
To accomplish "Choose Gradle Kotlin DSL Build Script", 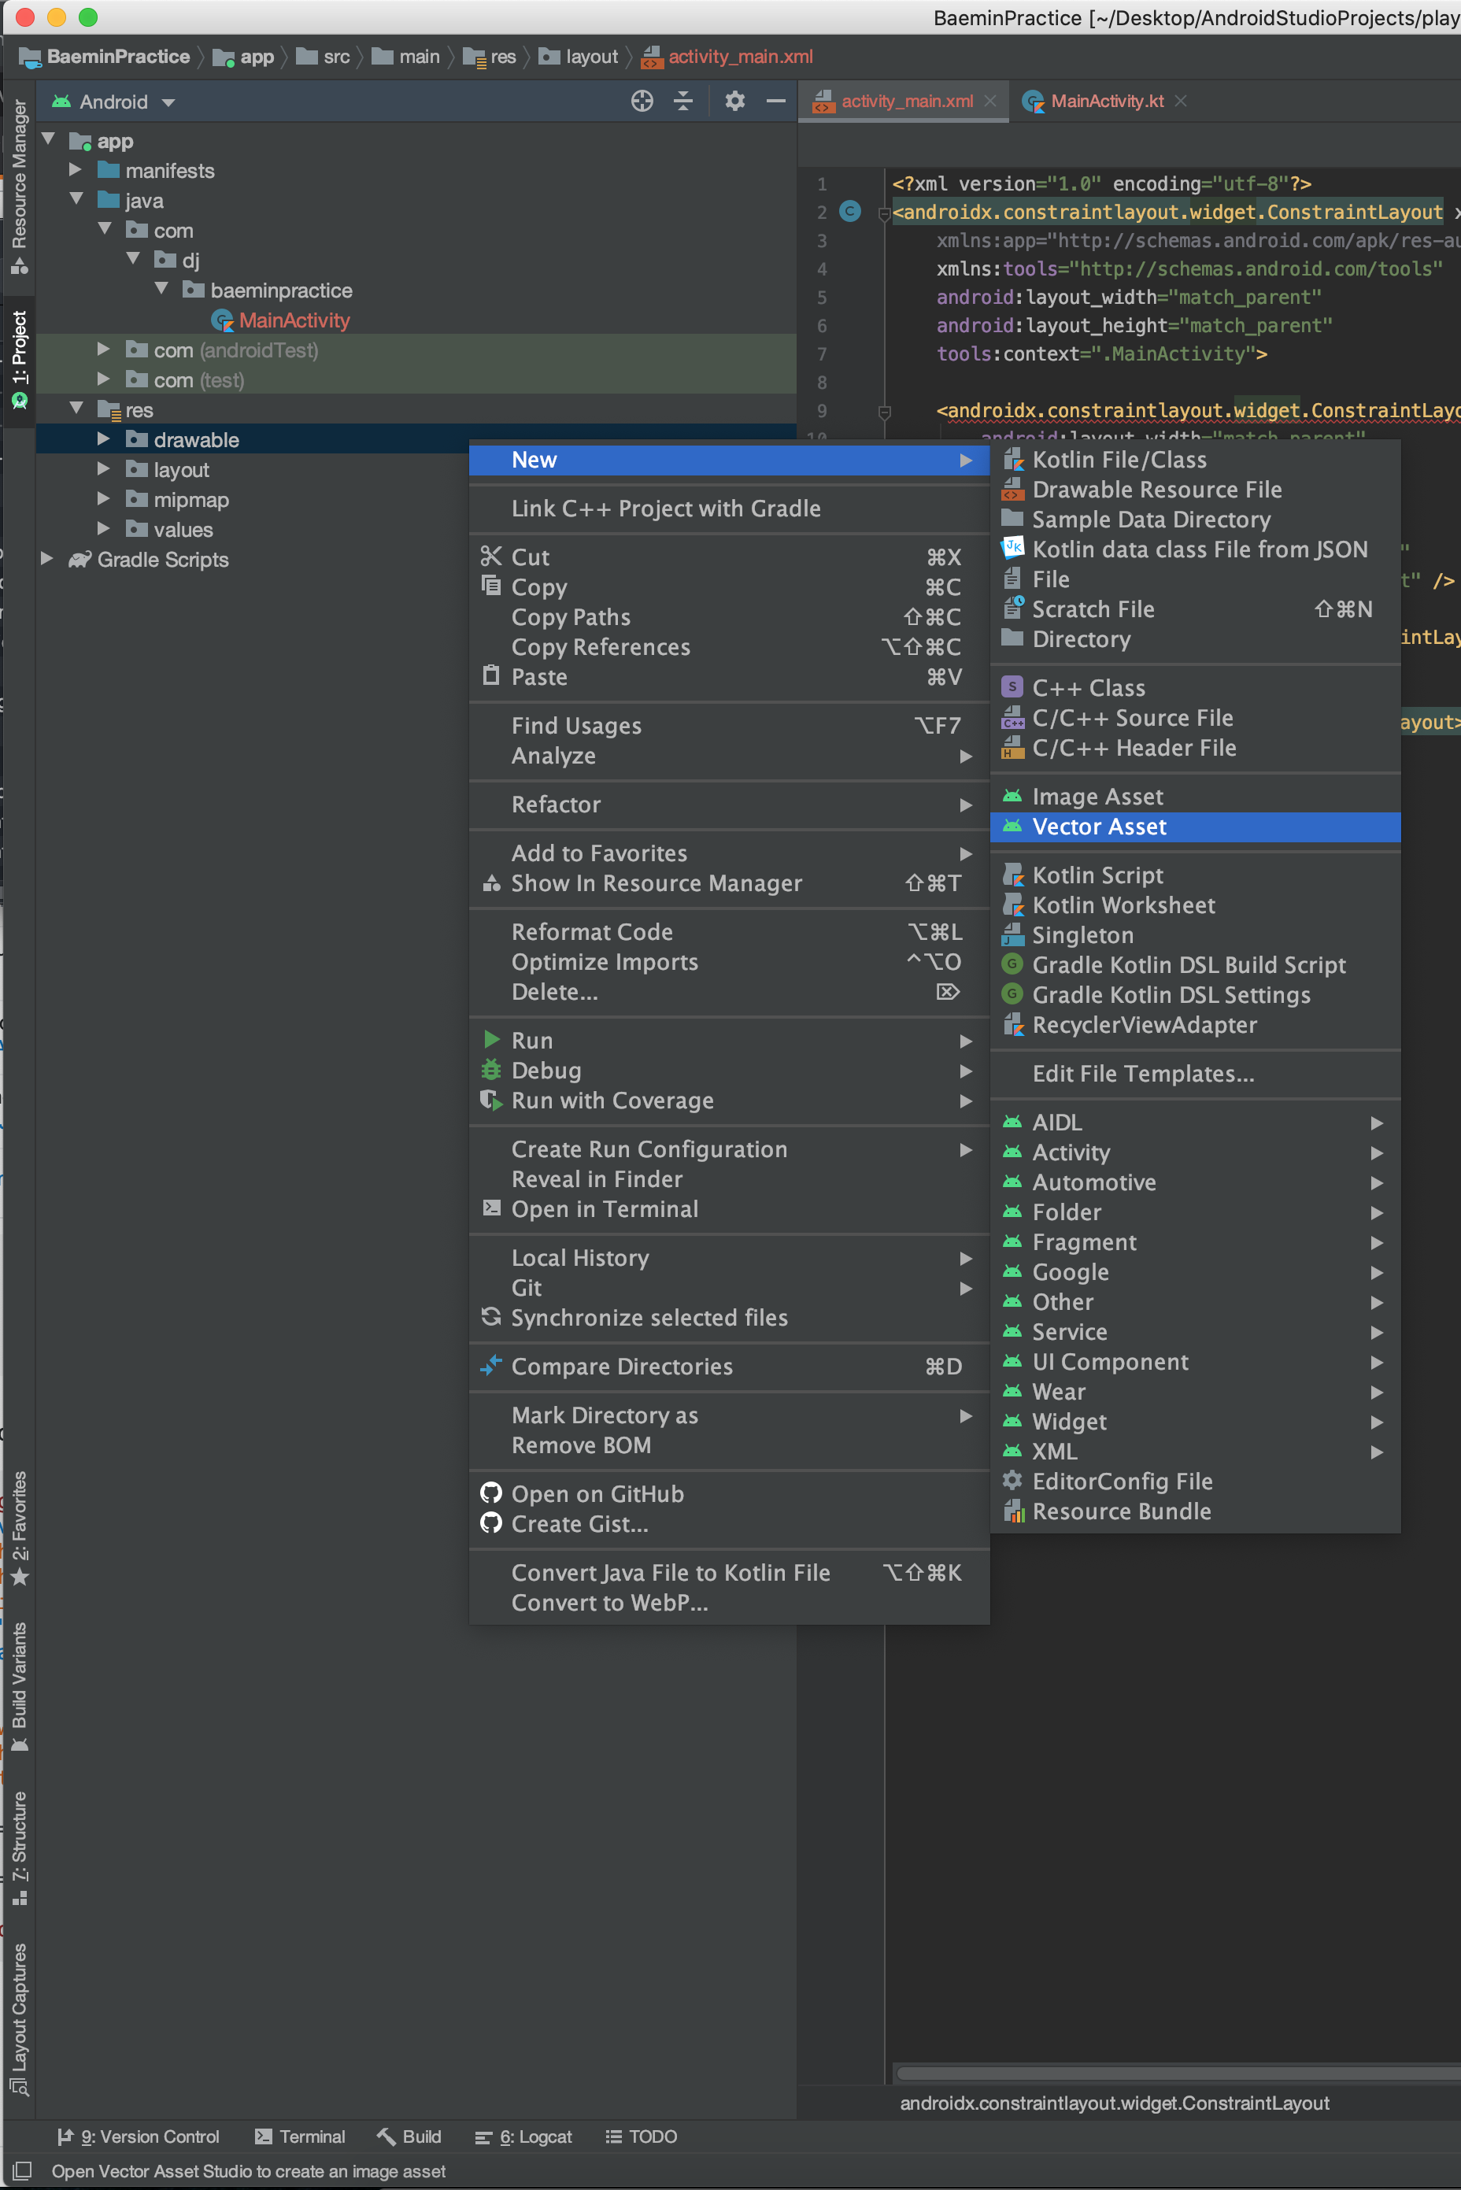I will tap(1196, 965).
